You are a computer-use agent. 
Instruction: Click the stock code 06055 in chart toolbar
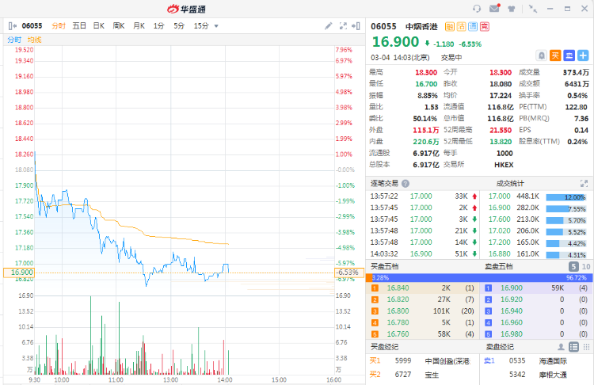pyautogui.click(x=32, y=26)
